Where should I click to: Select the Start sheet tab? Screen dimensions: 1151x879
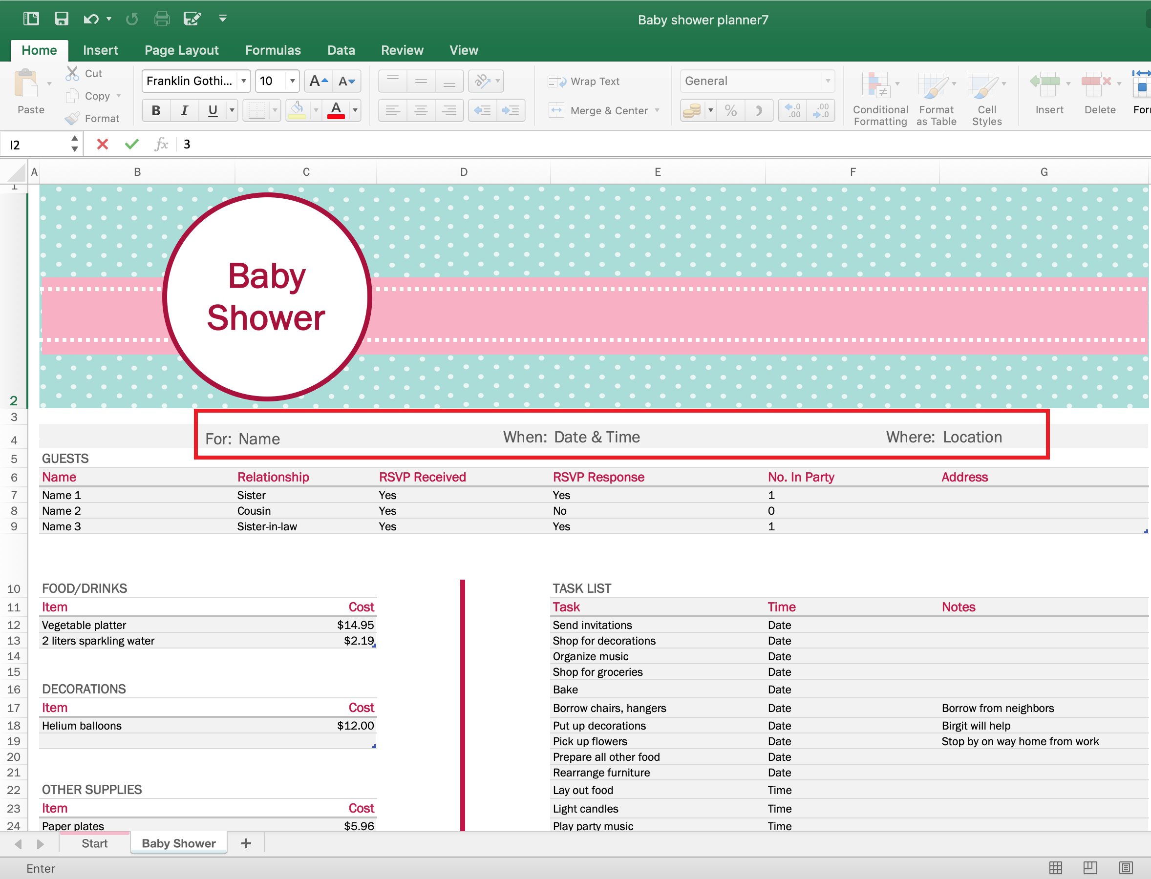94,843
